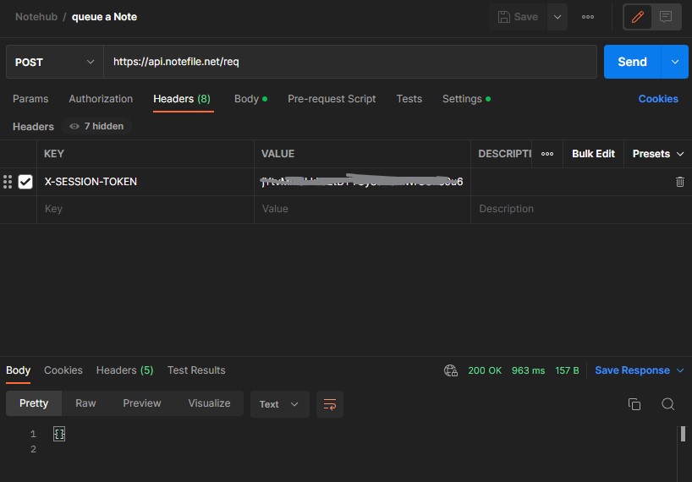Open the response Cookies tab
This screenshot has width=692, height=482.
(63, 370)
